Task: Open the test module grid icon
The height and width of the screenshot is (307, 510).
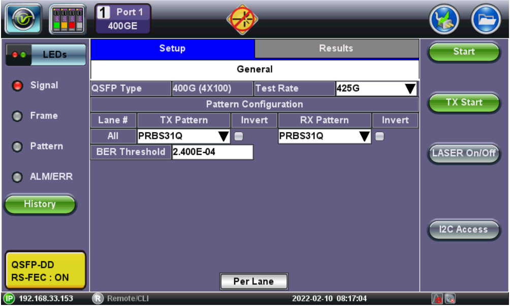Action: point(68,19)
